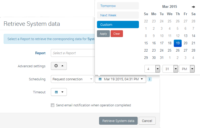Select the Next Week preset option
The width and height of the screenshot is (200, 128).
(x=118, y=15)
